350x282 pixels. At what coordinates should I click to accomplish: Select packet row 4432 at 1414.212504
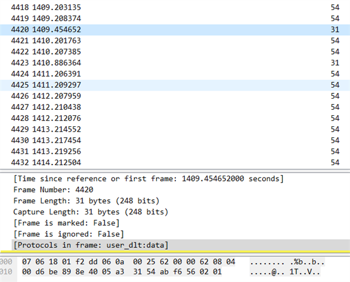[175, 163]
